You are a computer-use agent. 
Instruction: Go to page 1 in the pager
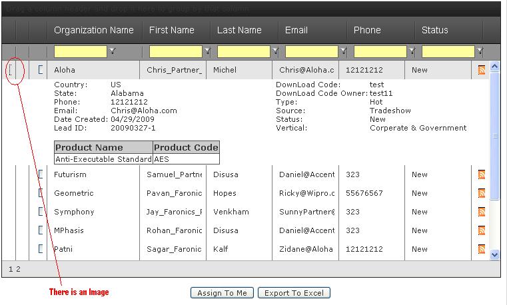click(x=11, y=269)
